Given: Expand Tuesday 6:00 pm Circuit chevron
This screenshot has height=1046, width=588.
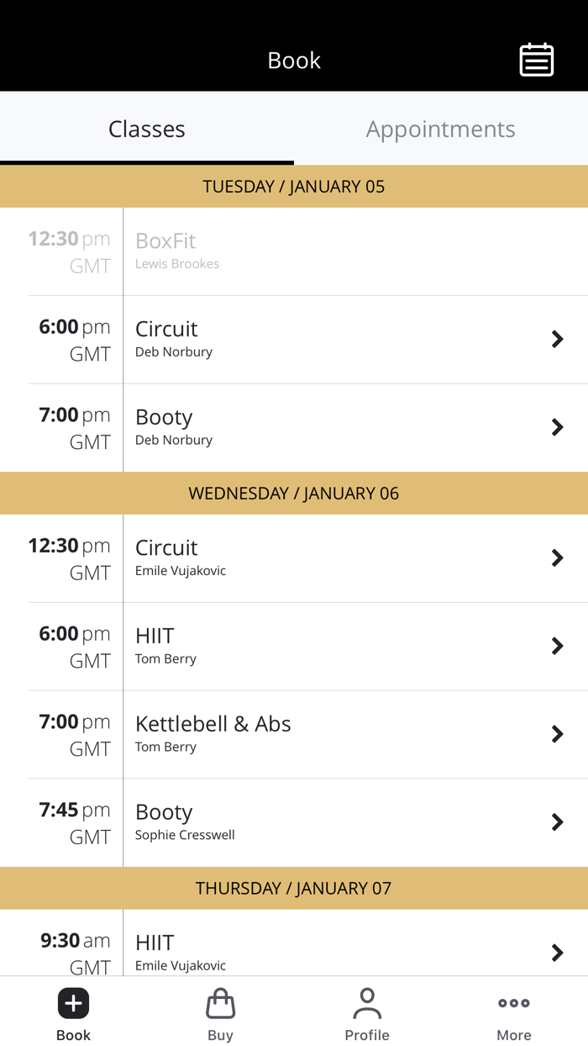Looking at the screenshot, I should (x=557, y=339).
